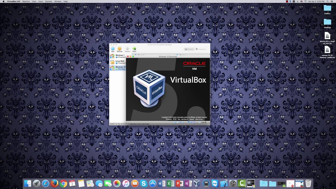Click the clock showing Sat Apr 2
The width and height of the screenshot is (336, 189).
pyautogui.click(x=316, y=1)
